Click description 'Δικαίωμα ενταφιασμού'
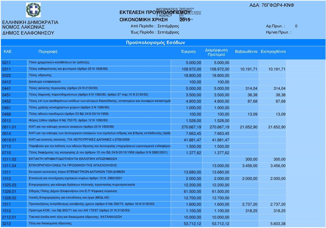326x228 pixels. 45,82
